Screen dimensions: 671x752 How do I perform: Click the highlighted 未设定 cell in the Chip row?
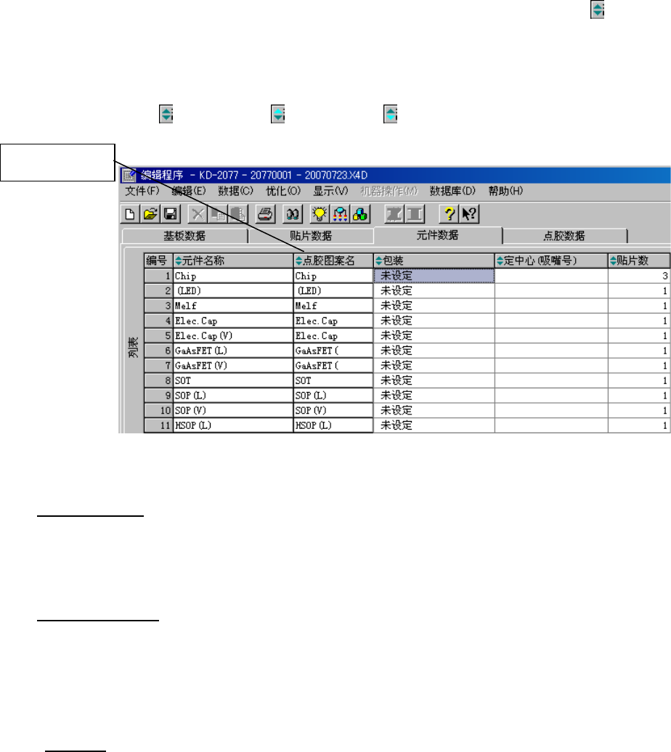[x=434, y=276]
